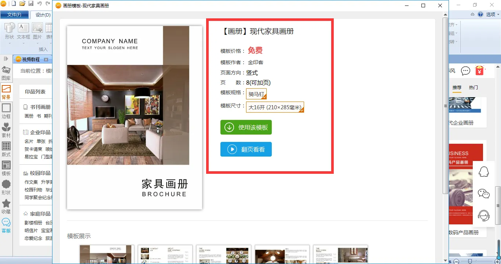Insert a text box via 文本框
Image resolution: width=501 pixels, height=264 pixels.
tap(23, 31)
